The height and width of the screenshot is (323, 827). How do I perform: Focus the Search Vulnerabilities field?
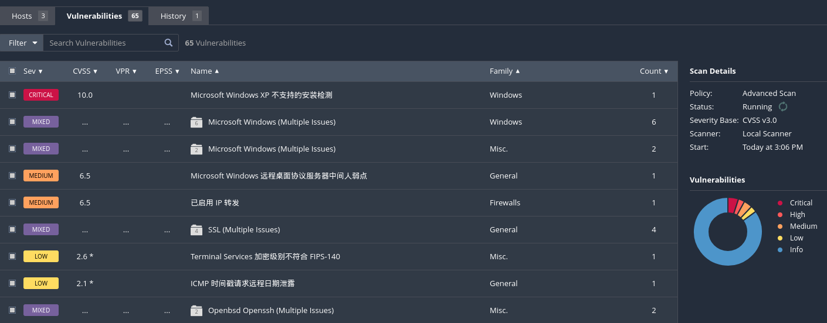click(103, 43)
